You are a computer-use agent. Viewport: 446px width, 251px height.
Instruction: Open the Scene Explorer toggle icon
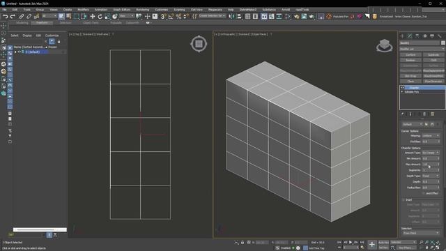(x=248, y=17)
